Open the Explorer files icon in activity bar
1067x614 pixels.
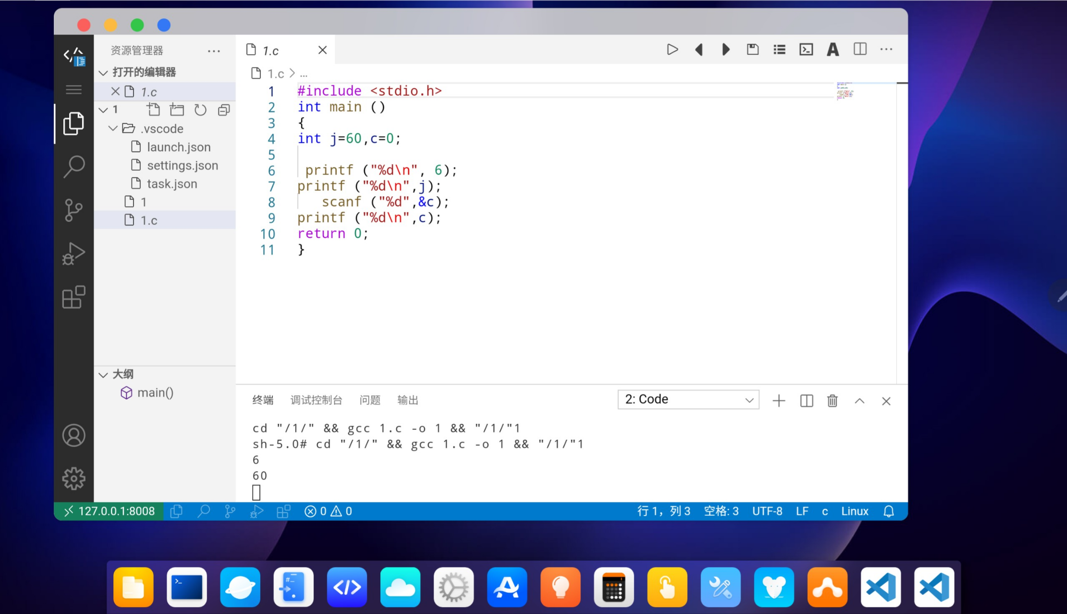pos(73,123)
